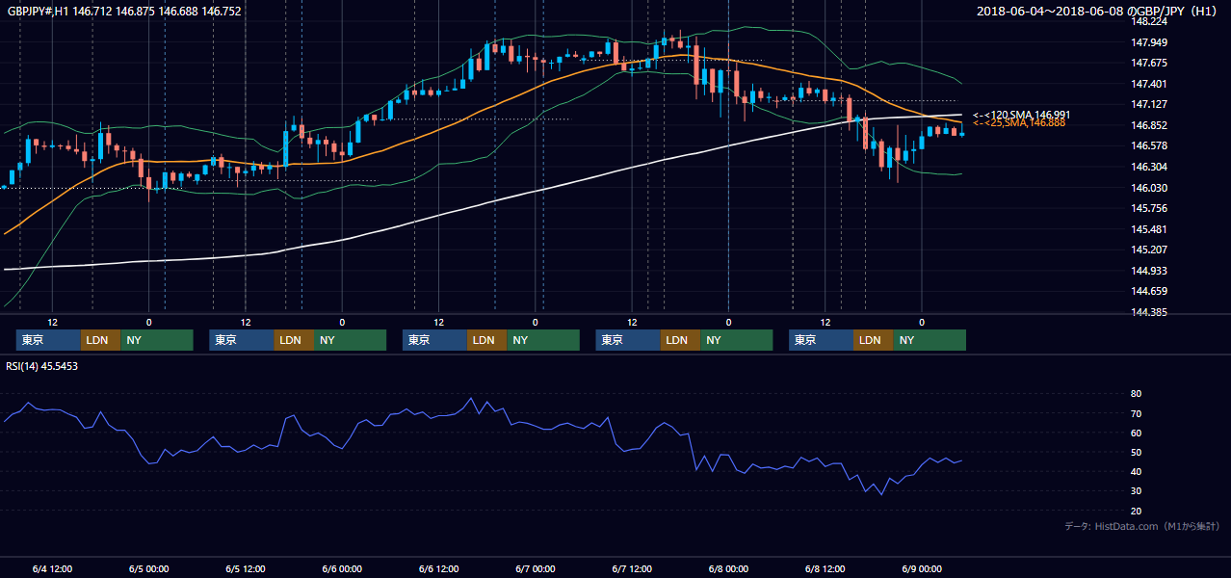Click price axis value 145.756

click(x=1149, y=208)
